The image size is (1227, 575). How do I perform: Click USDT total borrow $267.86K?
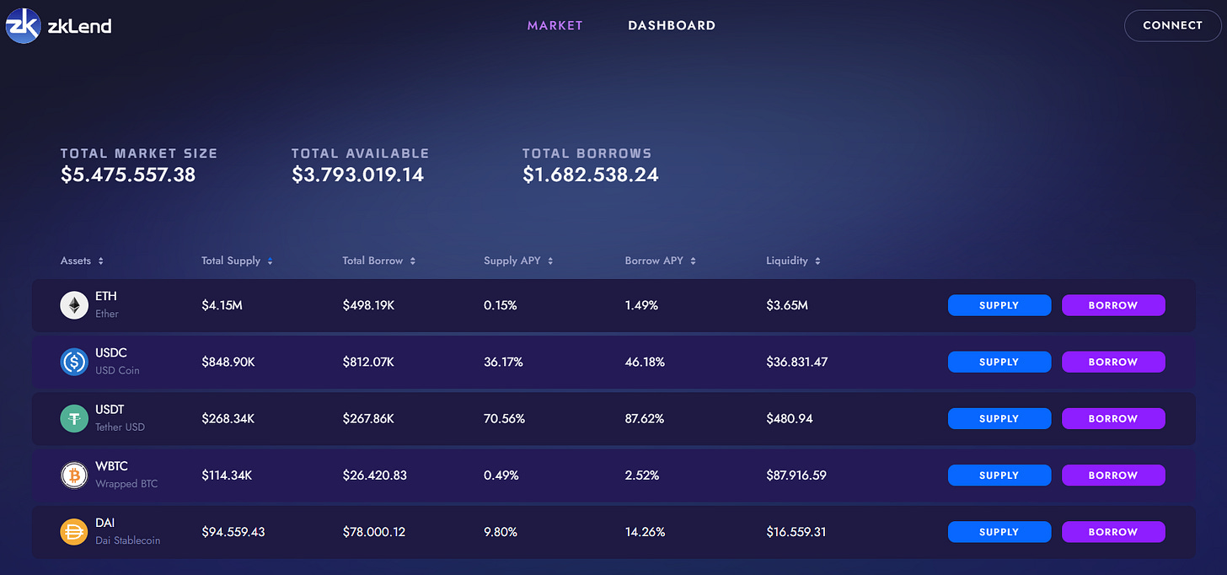pos(369,418)
